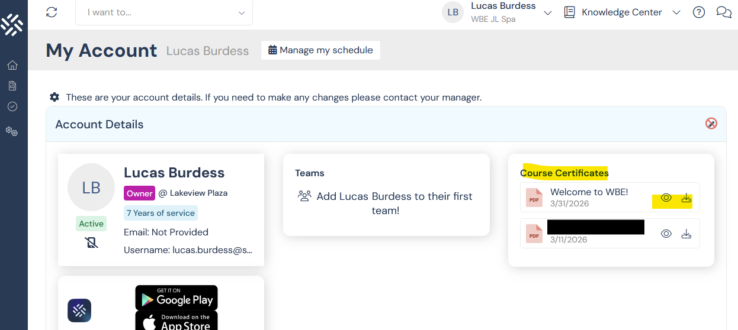Download the Welcome to WBE! certificate
Image resolution: width=738 pixels, height=330 pixels.
point(686,198)
